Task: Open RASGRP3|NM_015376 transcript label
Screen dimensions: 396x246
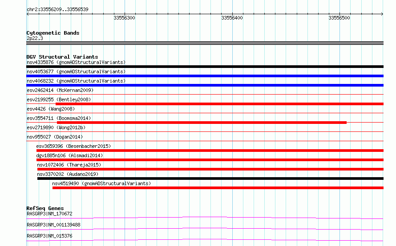Action: point(49,236)
